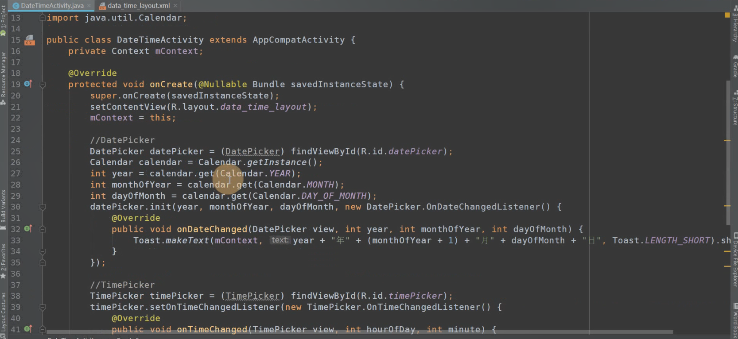Open the Resource Manager tool window
The width and height of the screenshot is (738, 339).
(x=4, y=78)
